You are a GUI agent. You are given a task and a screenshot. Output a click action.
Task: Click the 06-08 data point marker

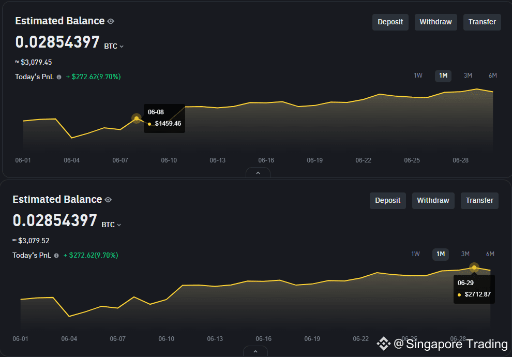pos(137,118)
